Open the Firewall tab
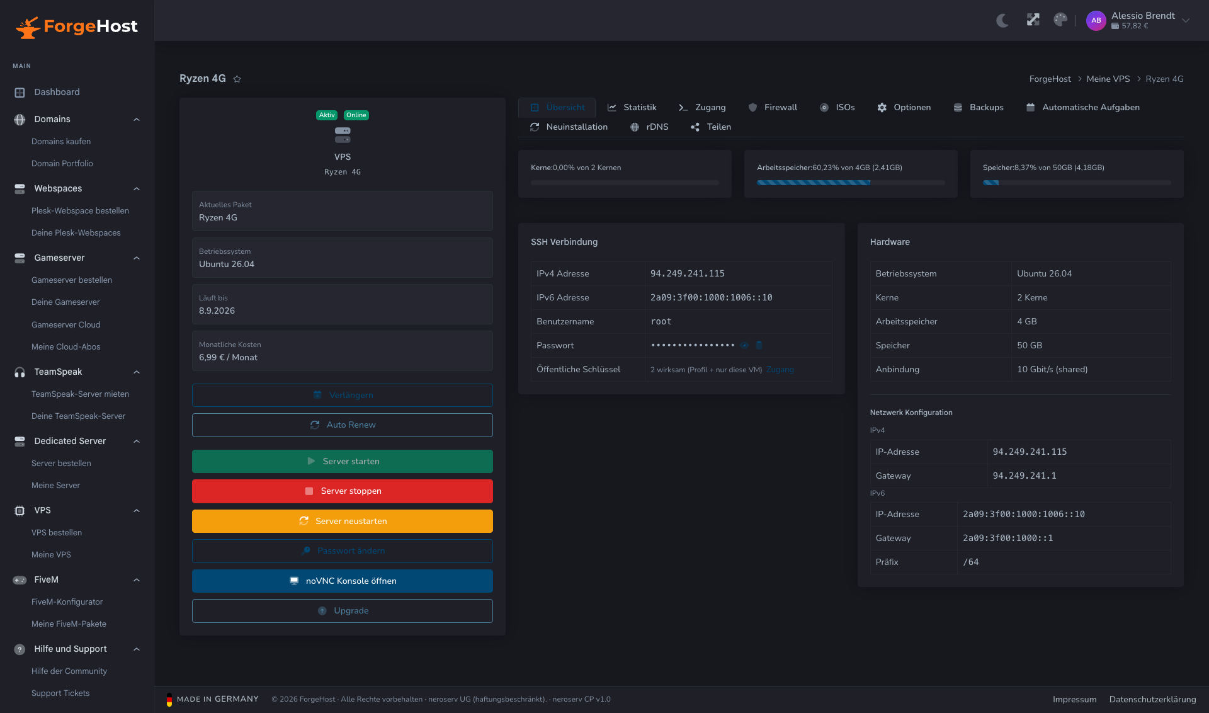 coord(773,108)
